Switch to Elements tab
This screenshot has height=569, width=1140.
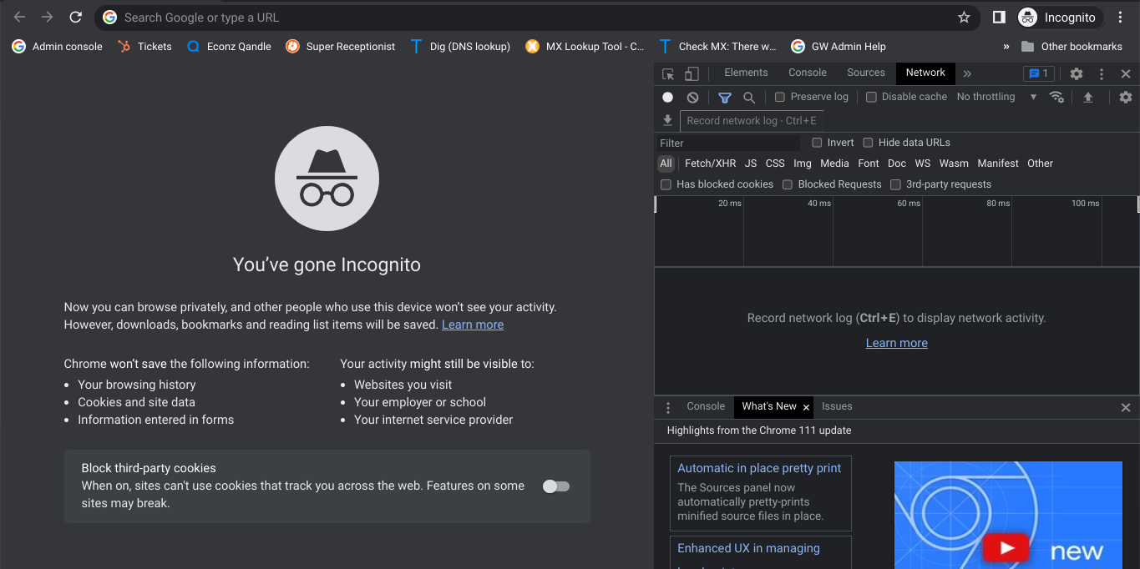[x=746, y=73]
